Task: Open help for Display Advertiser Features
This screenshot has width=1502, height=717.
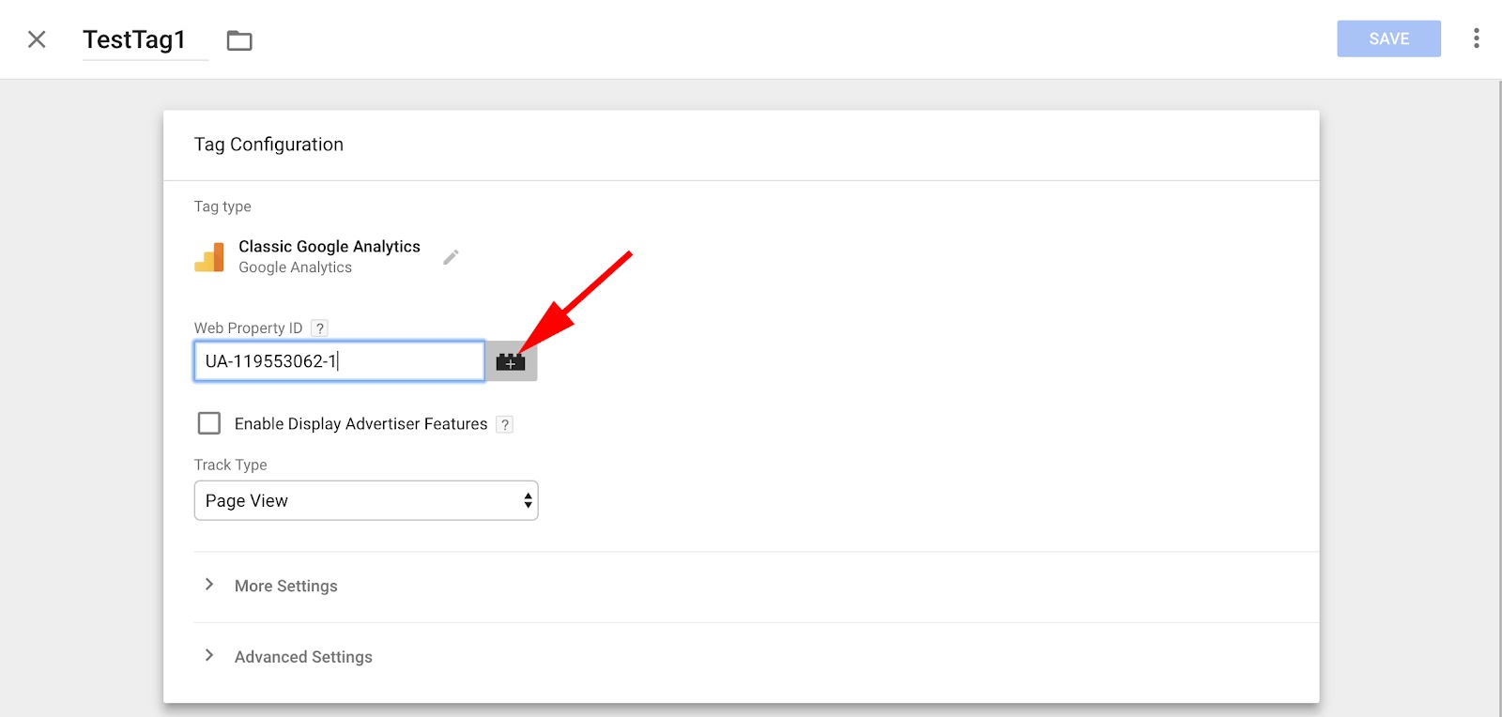Action: [504, 424]
